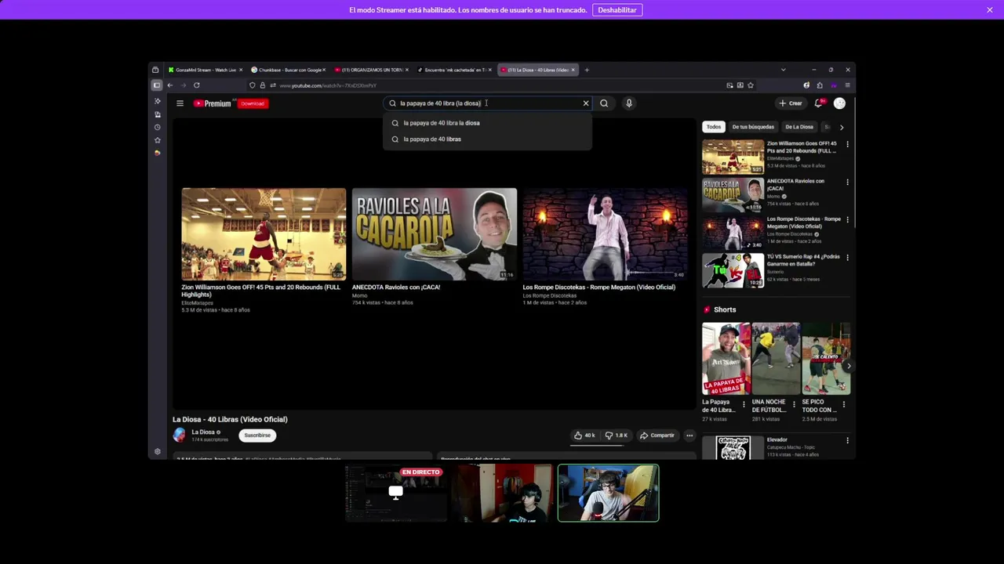
Task: Bookmark this page with star icon
Action: point(751,85)
